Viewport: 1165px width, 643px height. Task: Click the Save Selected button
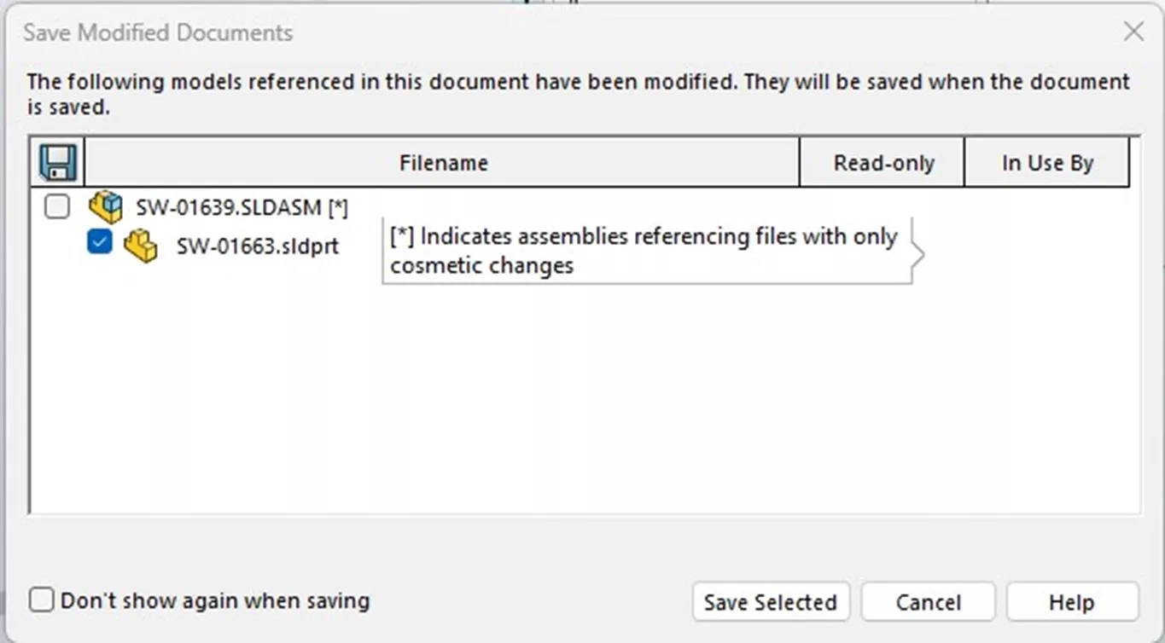pos(770,601)
